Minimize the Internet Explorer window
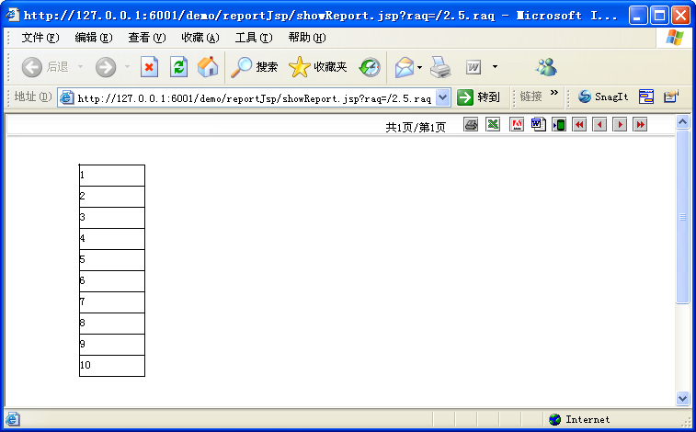696x432 pixels. (x=638, y=16)
